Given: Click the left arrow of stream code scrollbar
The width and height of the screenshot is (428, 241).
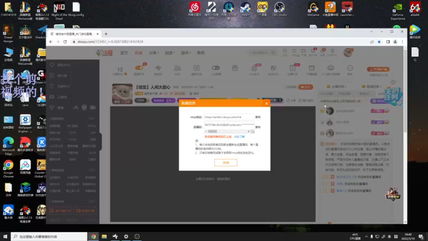Looking at the screenshot, I should point(206,131).
